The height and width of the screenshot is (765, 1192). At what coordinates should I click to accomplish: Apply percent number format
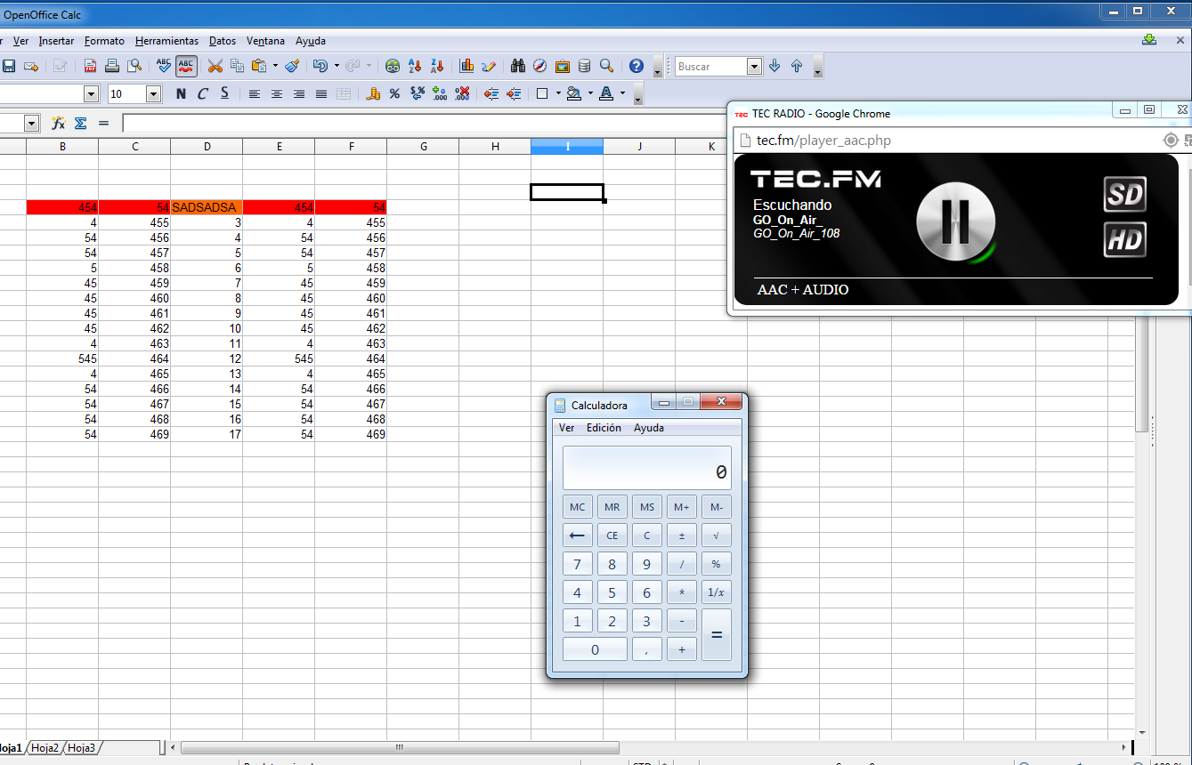[394, 93]
